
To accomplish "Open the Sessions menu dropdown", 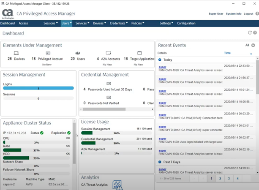I will 51,23.
